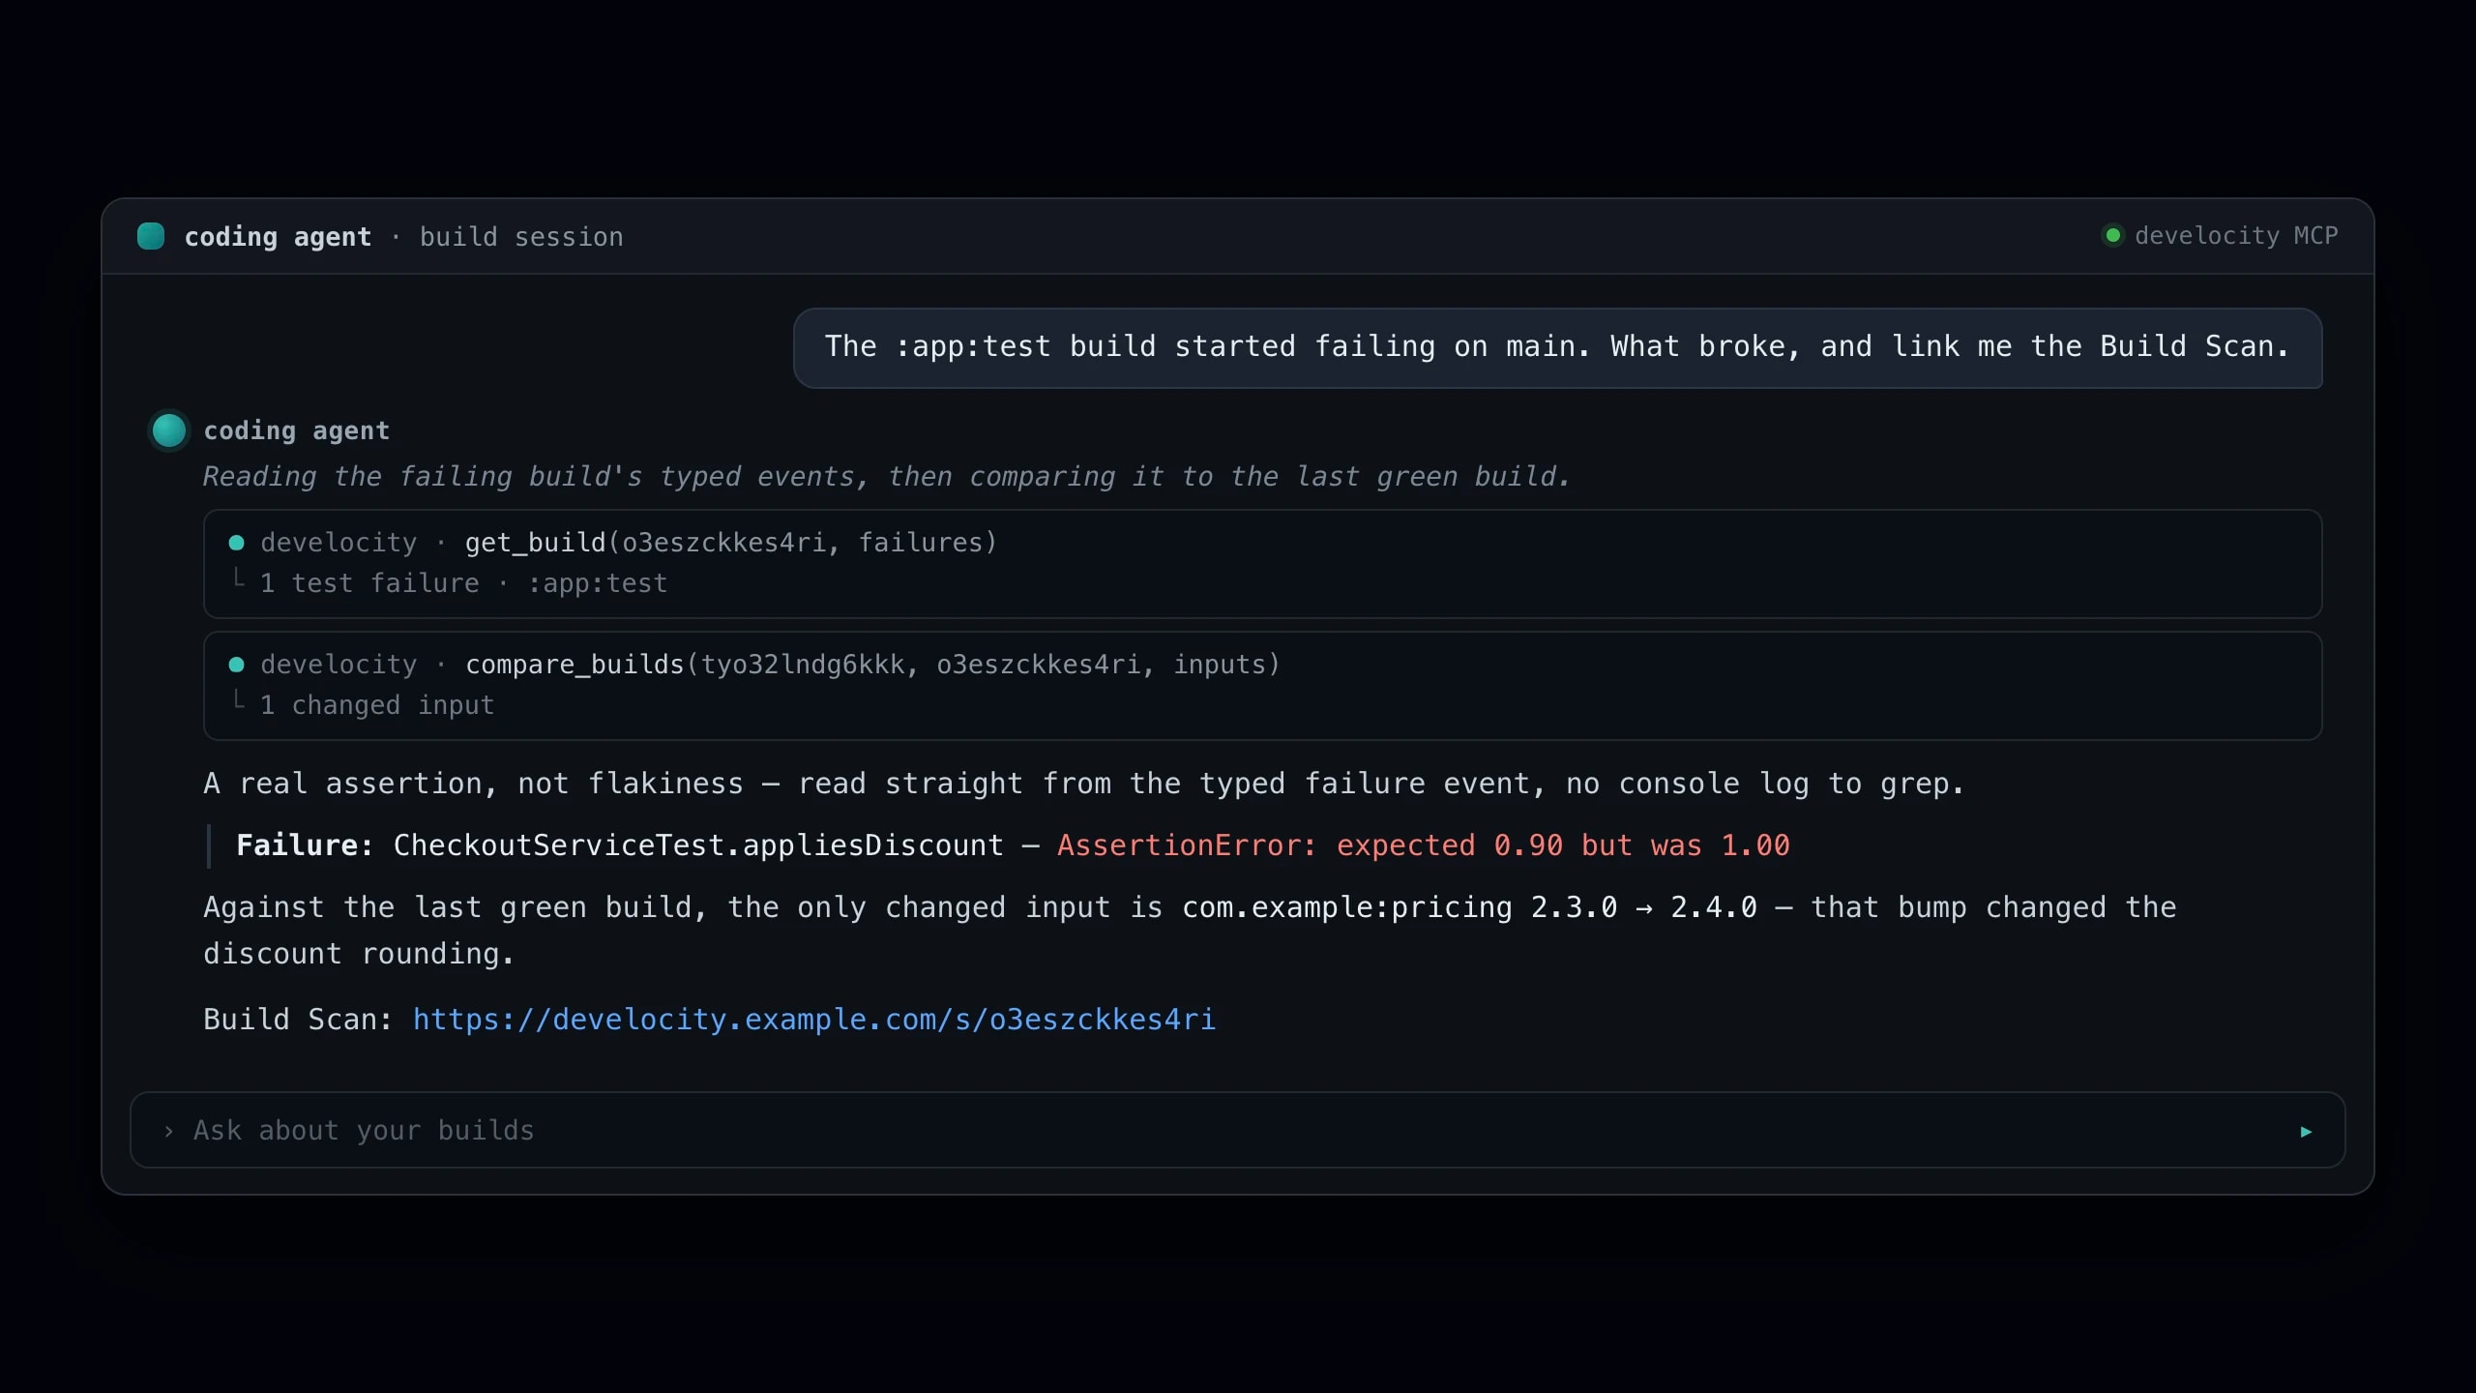Click the red AssertionError message text
The image size is (2476, 1393).
1423,845
